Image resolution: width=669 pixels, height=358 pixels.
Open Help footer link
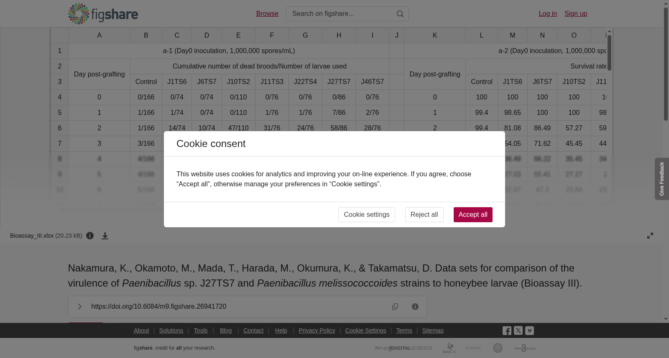[281, 330]
